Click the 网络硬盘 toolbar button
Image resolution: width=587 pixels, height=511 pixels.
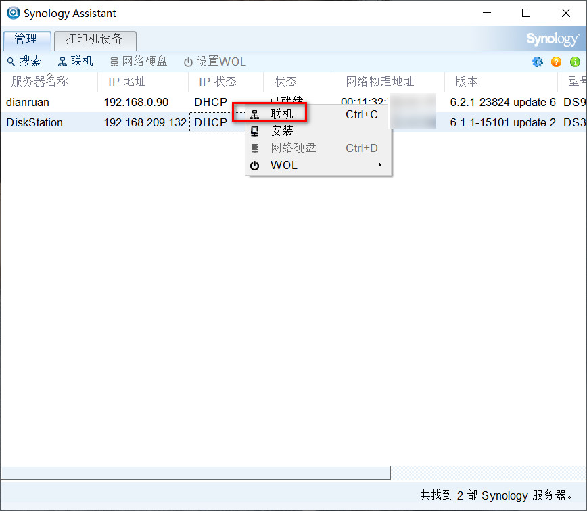(x=139, y=62)
